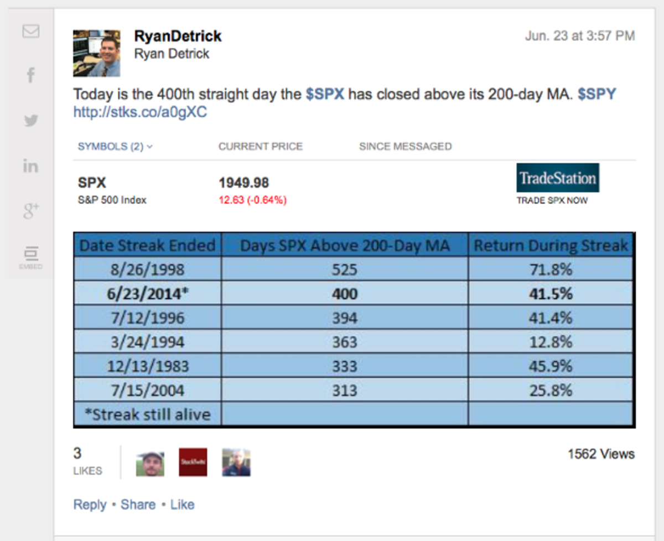664x541 pixels.
Task: Click the Embed icon
Action: click(31, 257)
